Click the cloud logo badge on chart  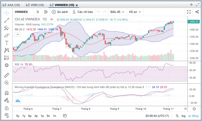[18, 101]
